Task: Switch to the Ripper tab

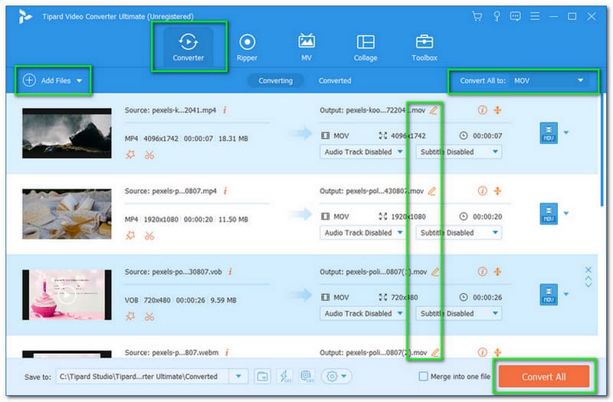Action: (x=247, y=47)
